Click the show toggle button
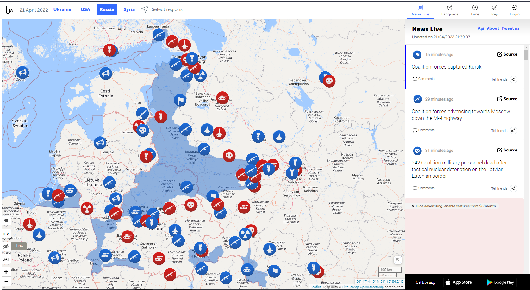 click(19, 246)
